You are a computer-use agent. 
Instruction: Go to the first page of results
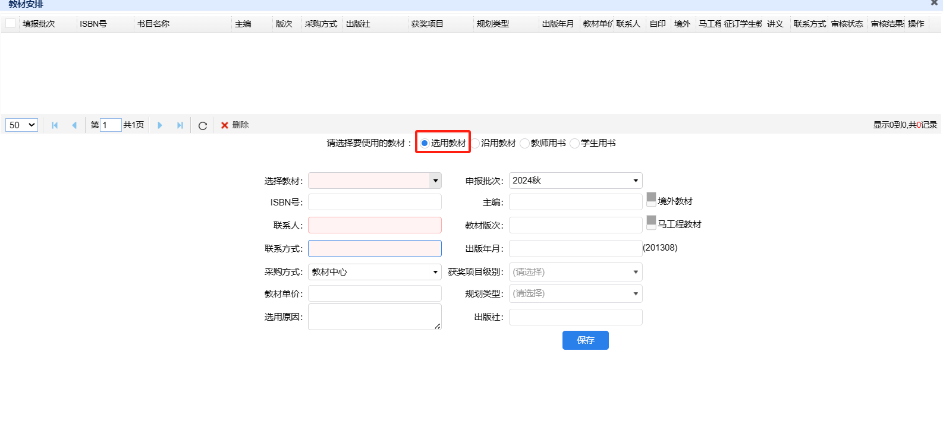tap(55, 125)
